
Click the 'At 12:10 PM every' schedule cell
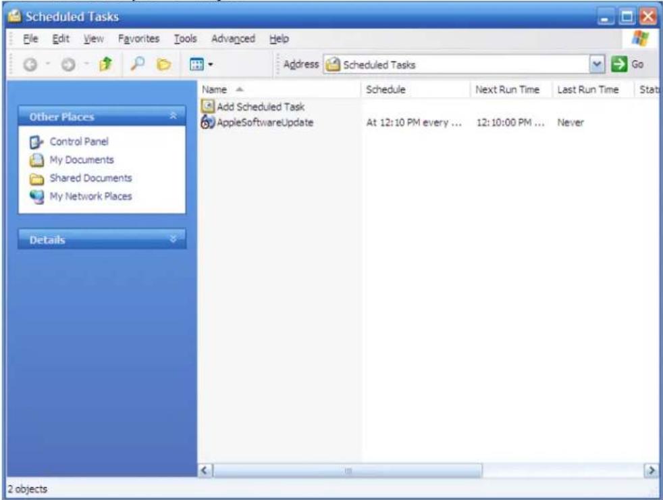[413, 123]
